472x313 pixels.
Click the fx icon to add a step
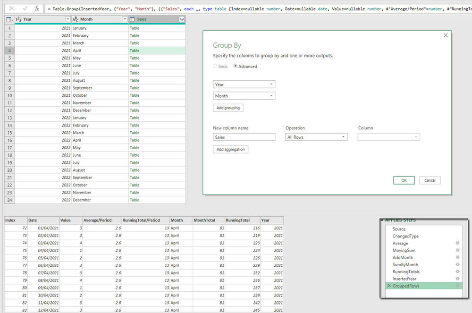[x=36, y=8]
